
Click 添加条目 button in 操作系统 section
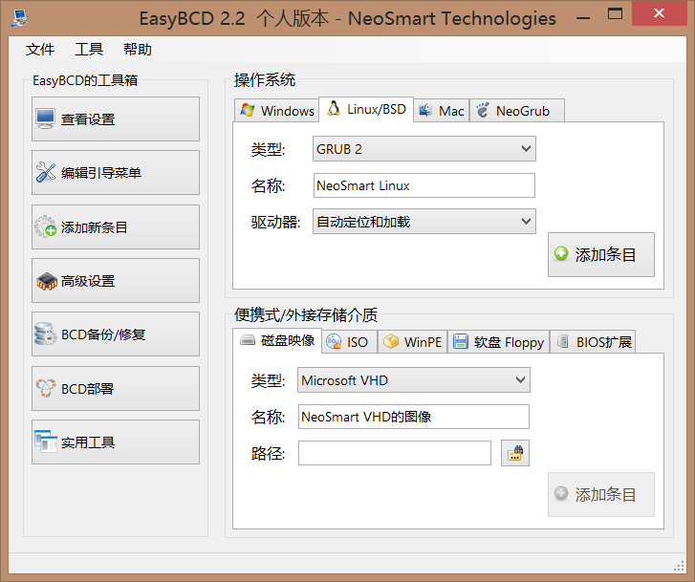(x=601, y=254)
